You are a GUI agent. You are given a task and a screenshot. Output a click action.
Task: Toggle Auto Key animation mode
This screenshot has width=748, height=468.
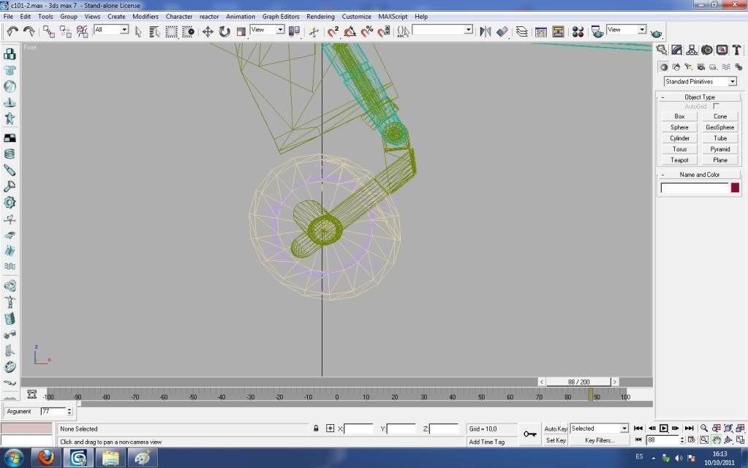[556, 429]
